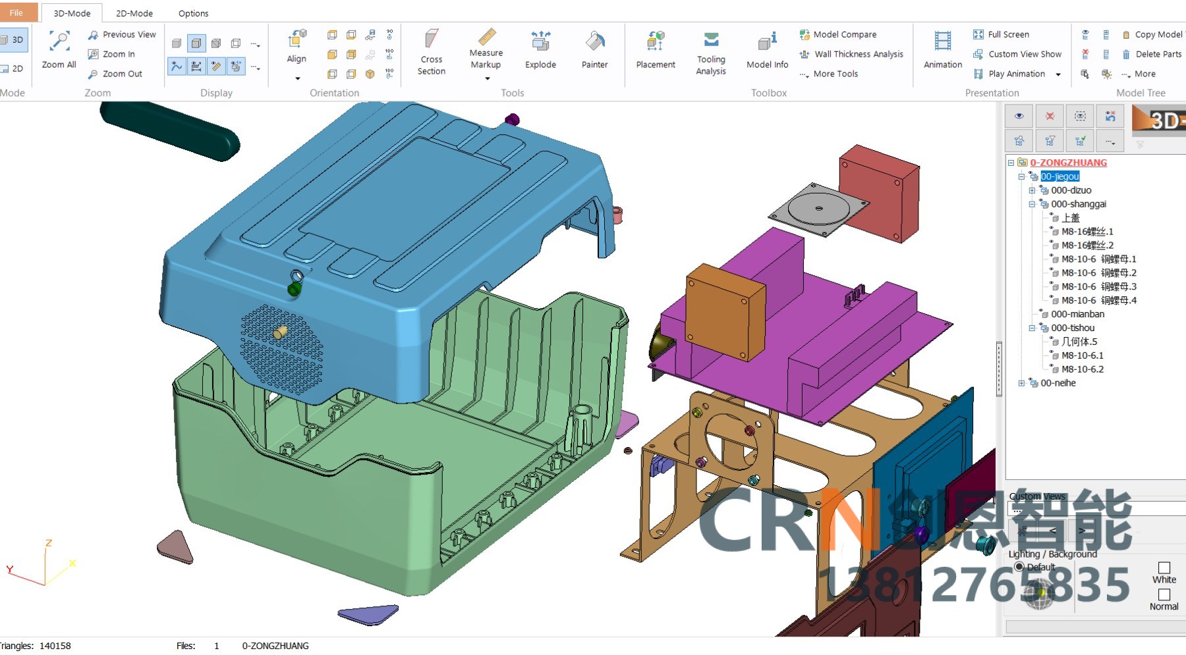The height and width of the screenshot is (655, 1186).
Task: Expand the 00-neihe tree node
Action: (x=1021, y=383)
